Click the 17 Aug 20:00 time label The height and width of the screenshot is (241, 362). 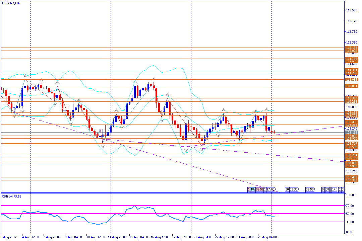182,237
